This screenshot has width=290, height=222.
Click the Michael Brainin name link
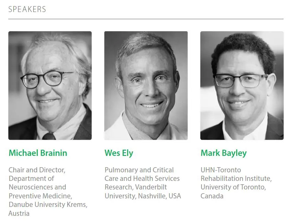tap(38, 153)
